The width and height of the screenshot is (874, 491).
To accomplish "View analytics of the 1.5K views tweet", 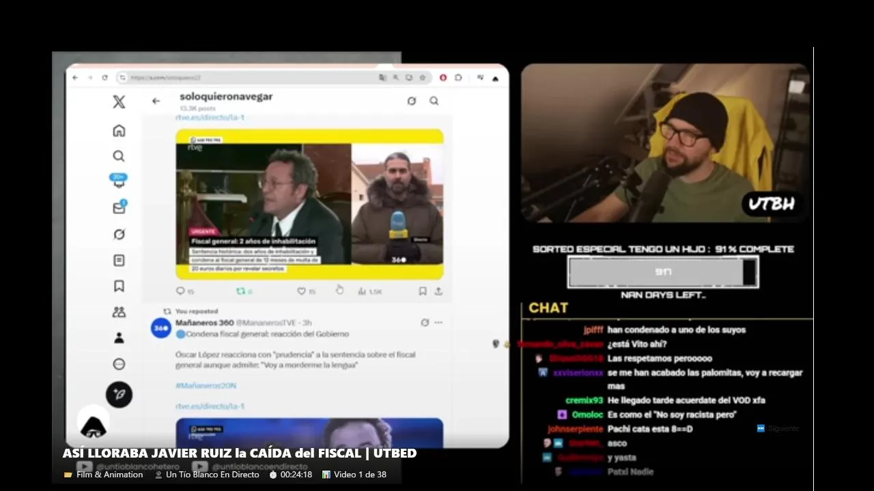I will coord(369,291).
